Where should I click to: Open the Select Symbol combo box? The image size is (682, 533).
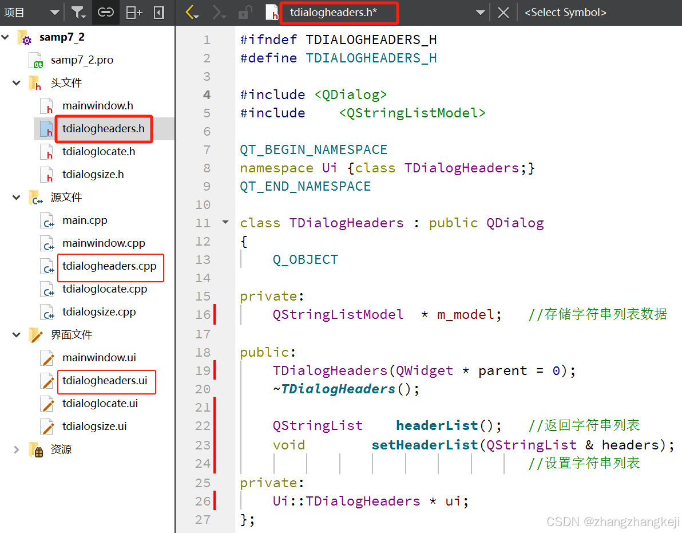pos(565,13)
